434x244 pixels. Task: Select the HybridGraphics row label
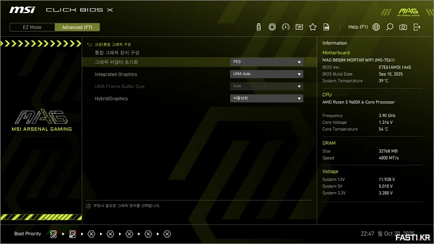click(x=111, y=99)
